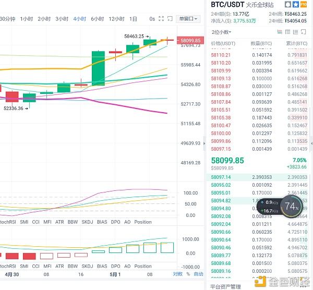Screen dimensions: 313x290
Task: Toggle the 对数 logarithmic scale
Action: 178,274
